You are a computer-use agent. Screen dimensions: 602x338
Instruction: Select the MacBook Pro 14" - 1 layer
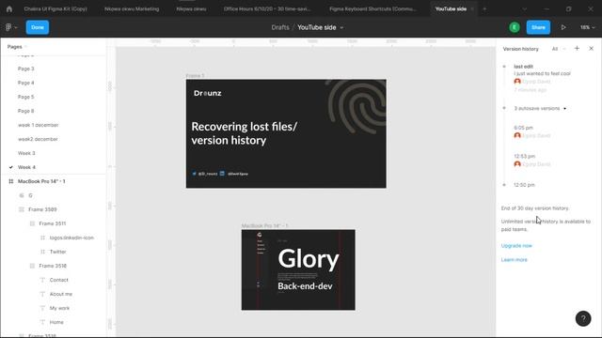click(41, 181)
